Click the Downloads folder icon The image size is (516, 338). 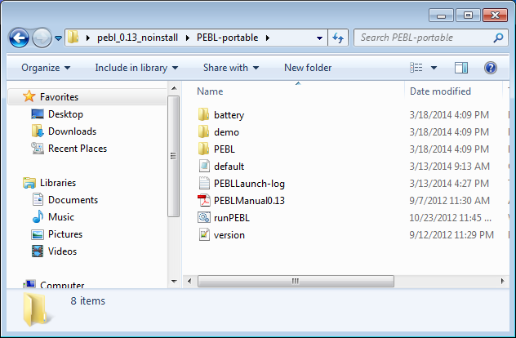[38, 131]
